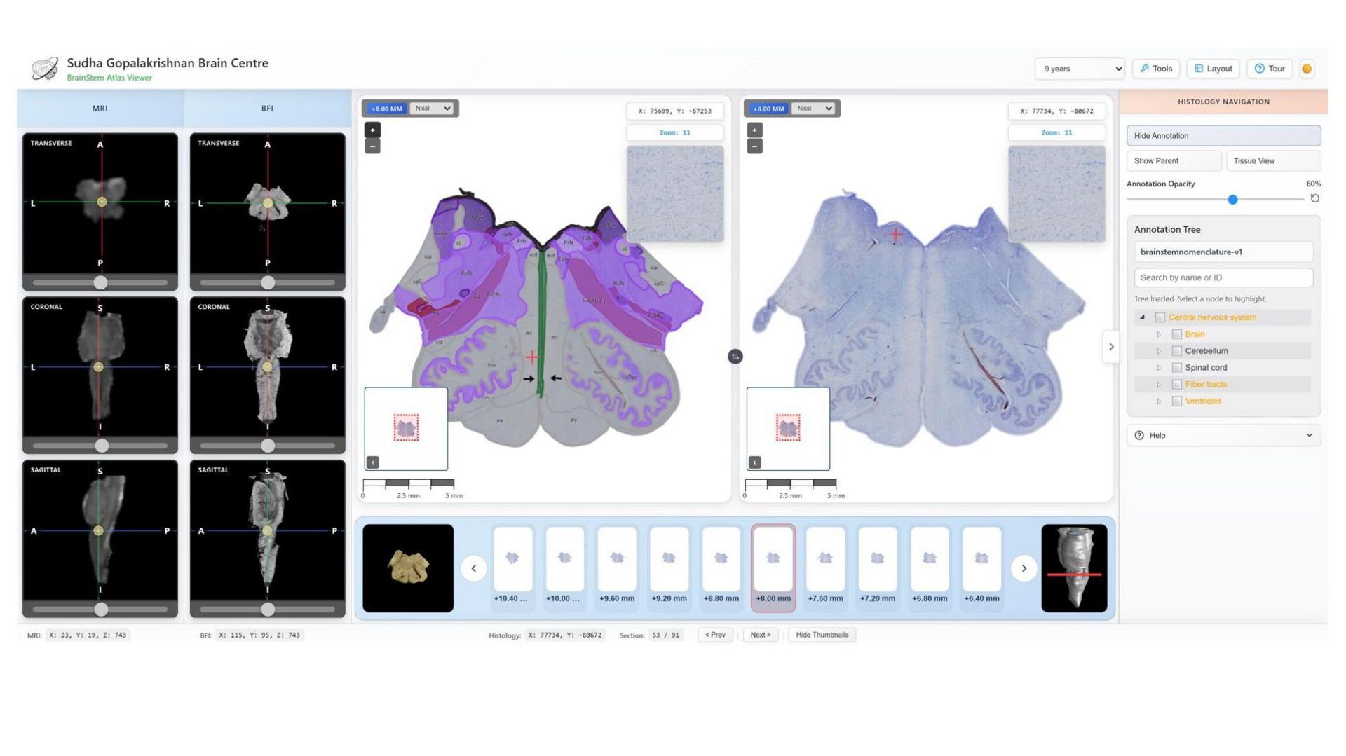Click the Search by name or ID field
1346x756 pixels.
click(x=1223, y=277)
